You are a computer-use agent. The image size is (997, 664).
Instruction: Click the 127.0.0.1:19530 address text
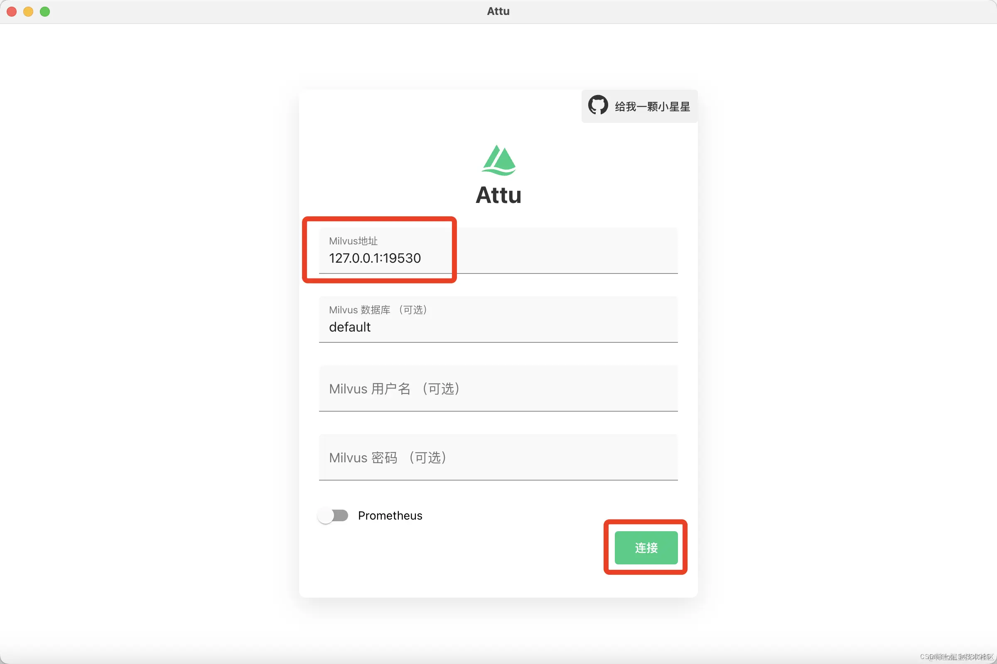coord(375,258)
